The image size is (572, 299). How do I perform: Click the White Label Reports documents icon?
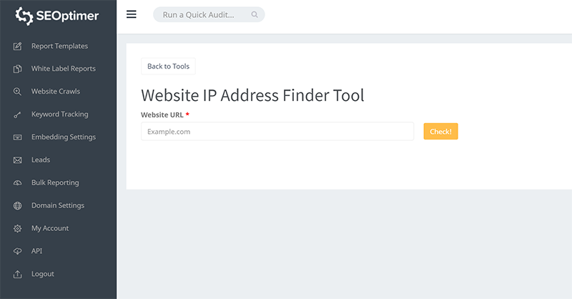18,69
